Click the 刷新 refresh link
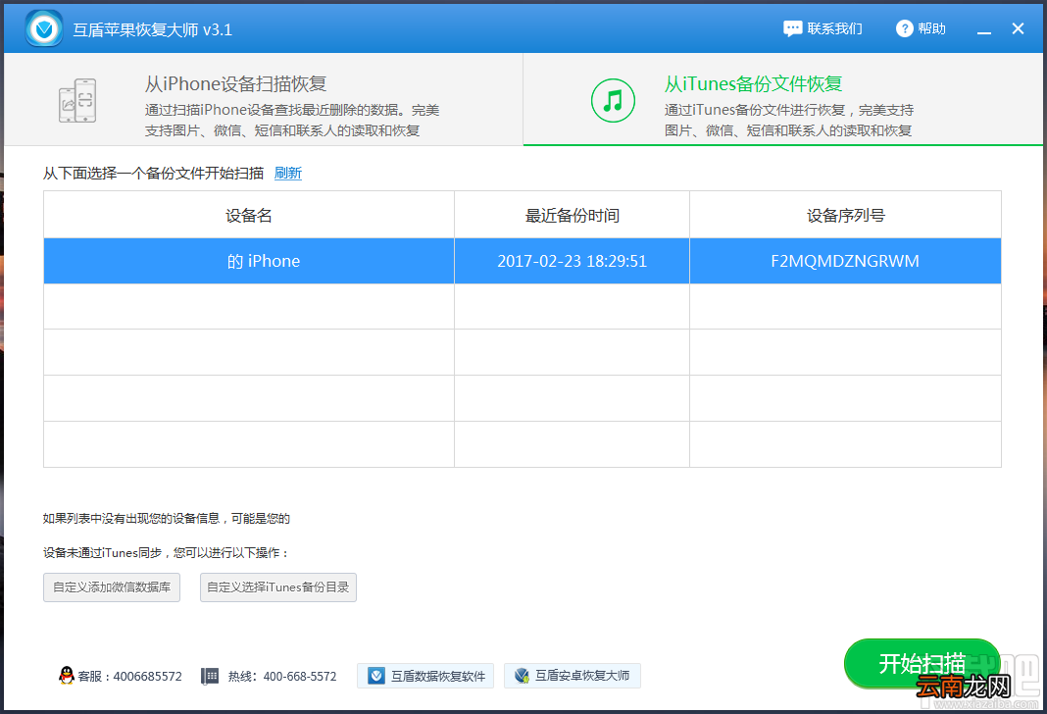The width and height of the screenshot is (1047, 714). tap(288, 173)
